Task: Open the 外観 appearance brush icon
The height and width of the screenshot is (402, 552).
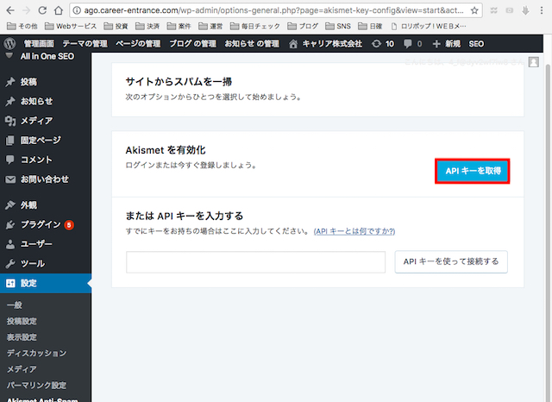Action: [x=10, y=205]
